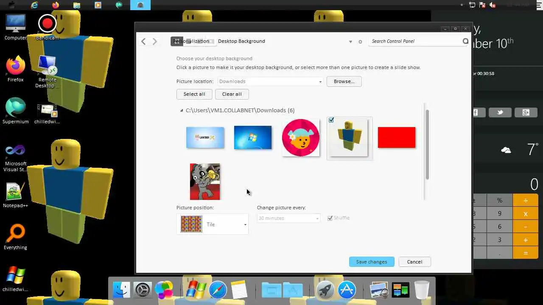This screenshot has width=543, height=305.
Task: Collapse the Downloads folder group arrow
Action: [x=182, y=111]
